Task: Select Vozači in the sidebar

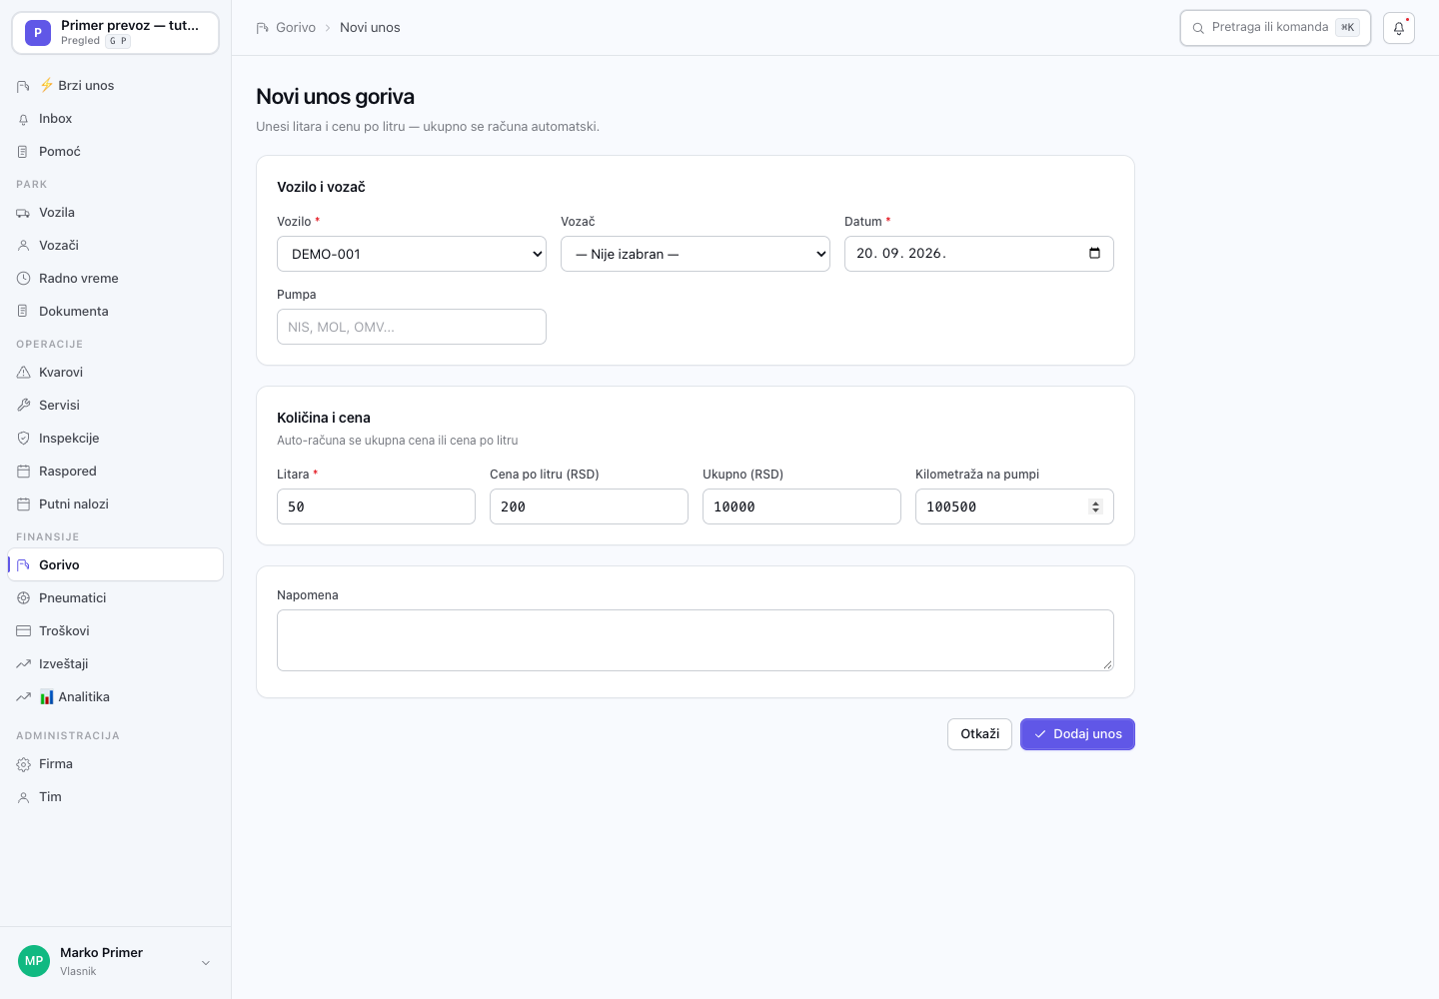Action: coord(116,246)
